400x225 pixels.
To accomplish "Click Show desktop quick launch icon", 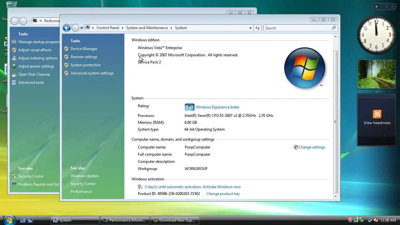I will (x=23, y=220).
